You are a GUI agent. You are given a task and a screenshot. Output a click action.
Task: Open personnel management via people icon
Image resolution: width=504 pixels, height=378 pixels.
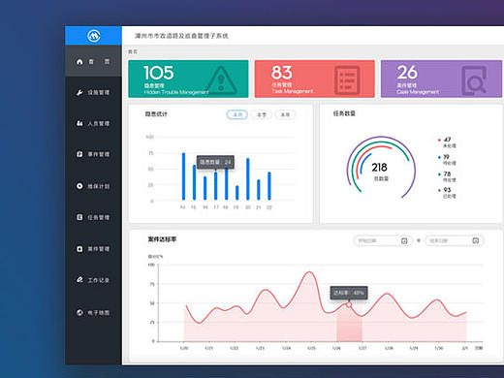79,123
